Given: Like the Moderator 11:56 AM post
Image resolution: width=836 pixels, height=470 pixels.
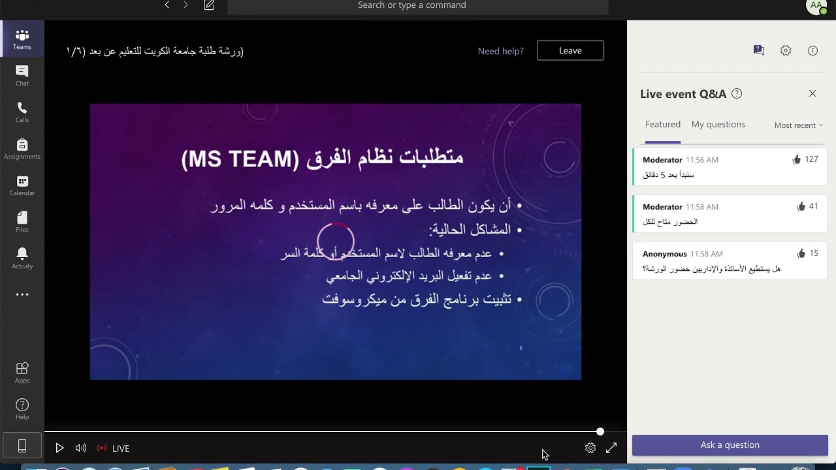Looking at the screenshot, I should pyautogui.click(x=797, y=159).
